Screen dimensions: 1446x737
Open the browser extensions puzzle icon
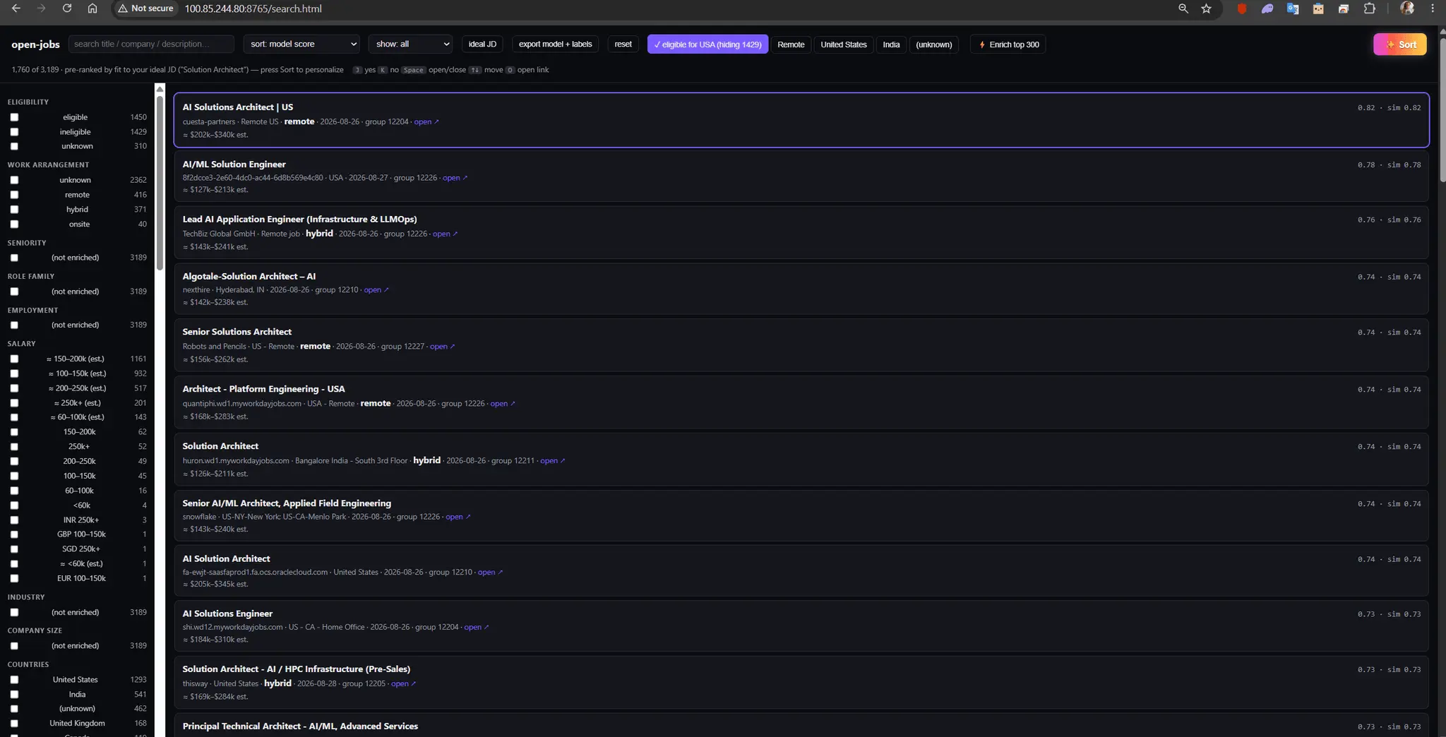pyautogui.click(x=1369, y=8)
